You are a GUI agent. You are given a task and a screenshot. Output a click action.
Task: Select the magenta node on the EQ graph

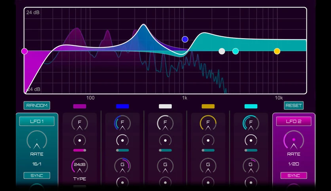coord(25,51)
